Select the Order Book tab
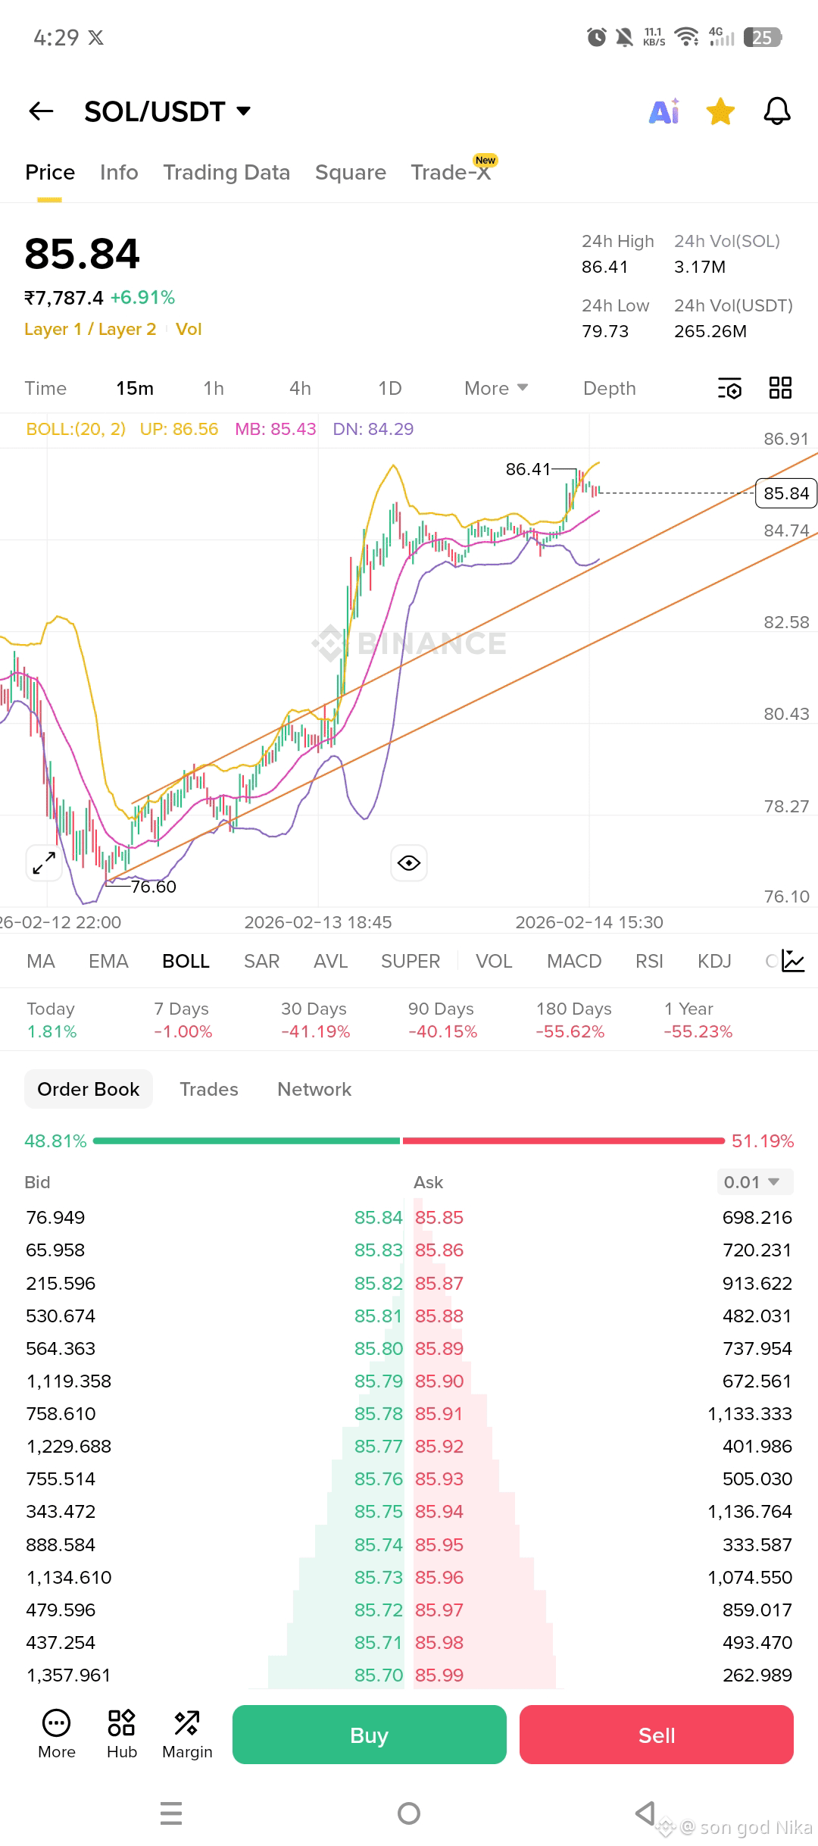 tap(89, 1089)
